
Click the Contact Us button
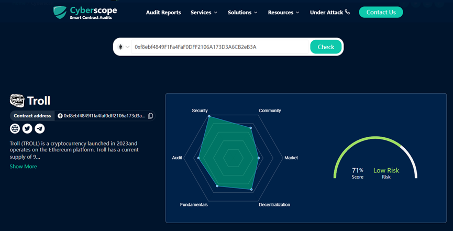coord(381,12)
